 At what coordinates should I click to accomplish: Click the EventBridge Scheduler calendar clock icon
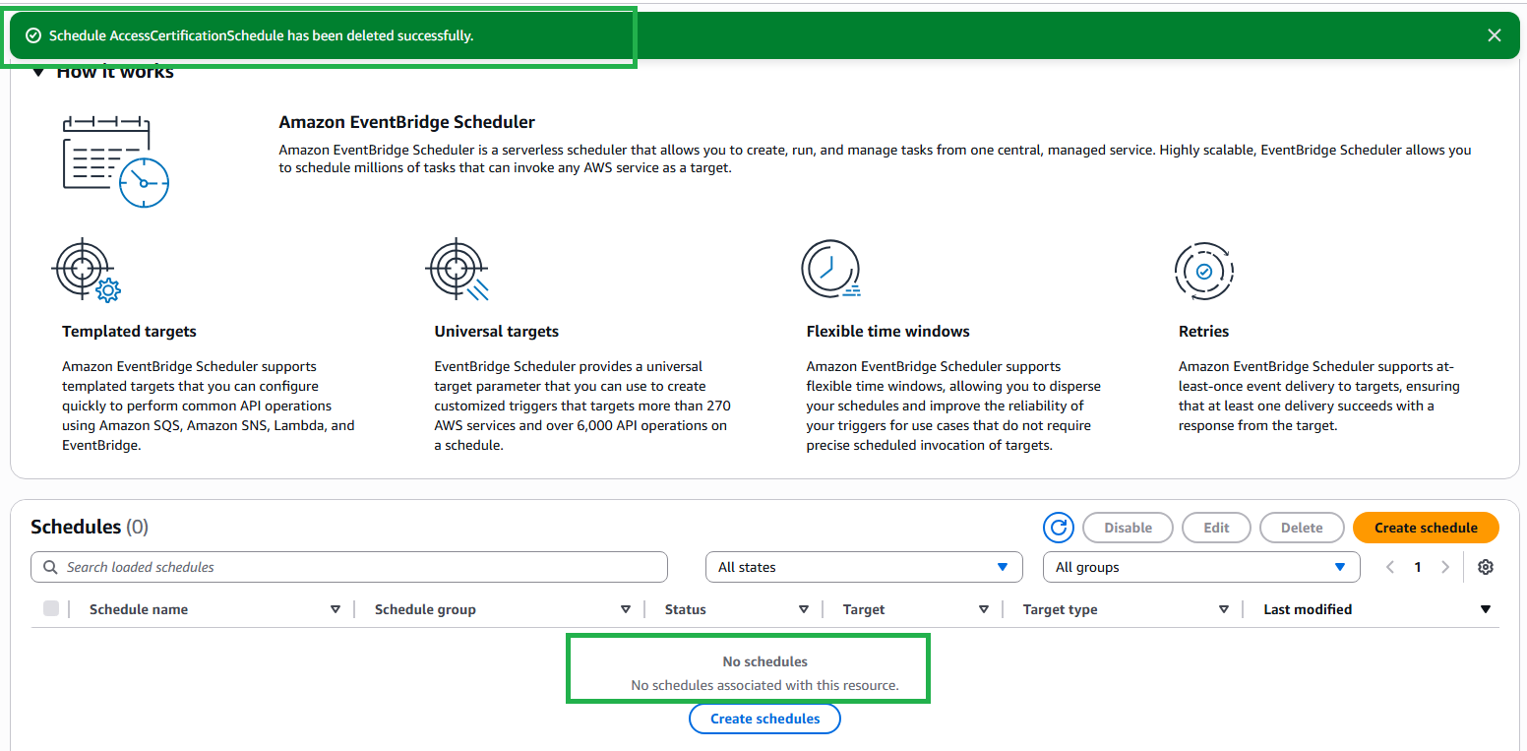tap(116, 161)
